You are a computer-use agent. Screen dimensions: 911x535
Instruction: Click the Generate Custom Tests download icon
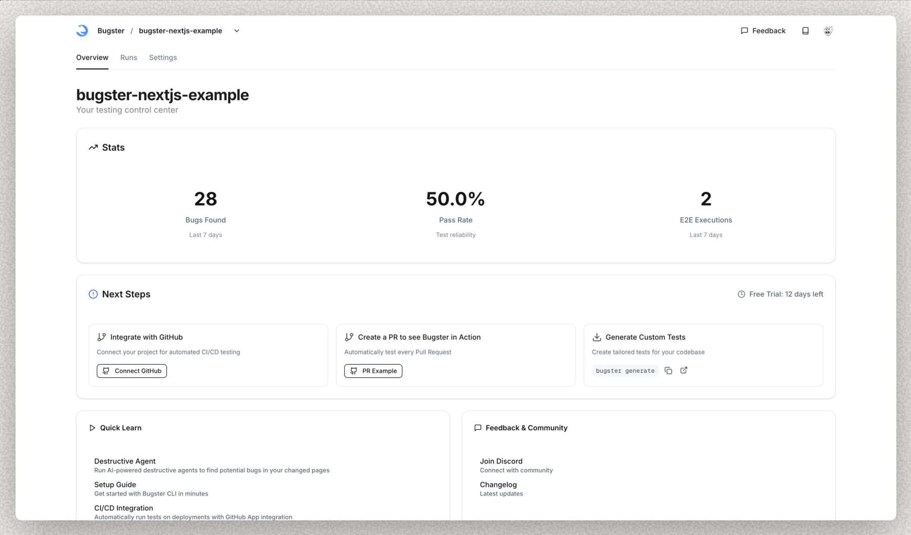[597, 337]
